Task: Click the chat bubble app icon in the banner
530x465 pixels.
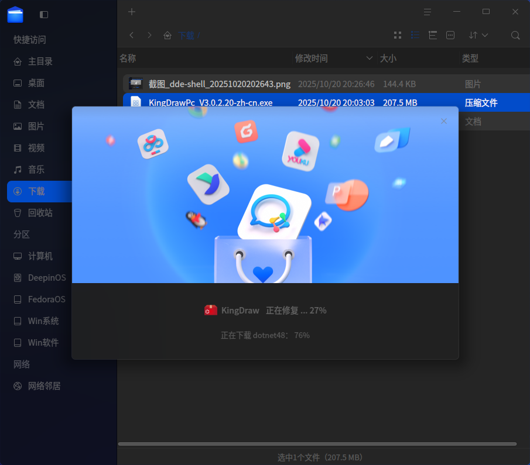Action: 274,213
